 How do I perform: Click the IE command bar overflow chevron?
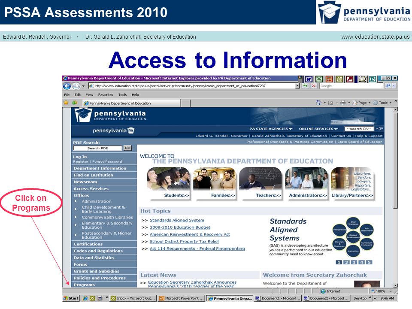click(x=396, y=101)
